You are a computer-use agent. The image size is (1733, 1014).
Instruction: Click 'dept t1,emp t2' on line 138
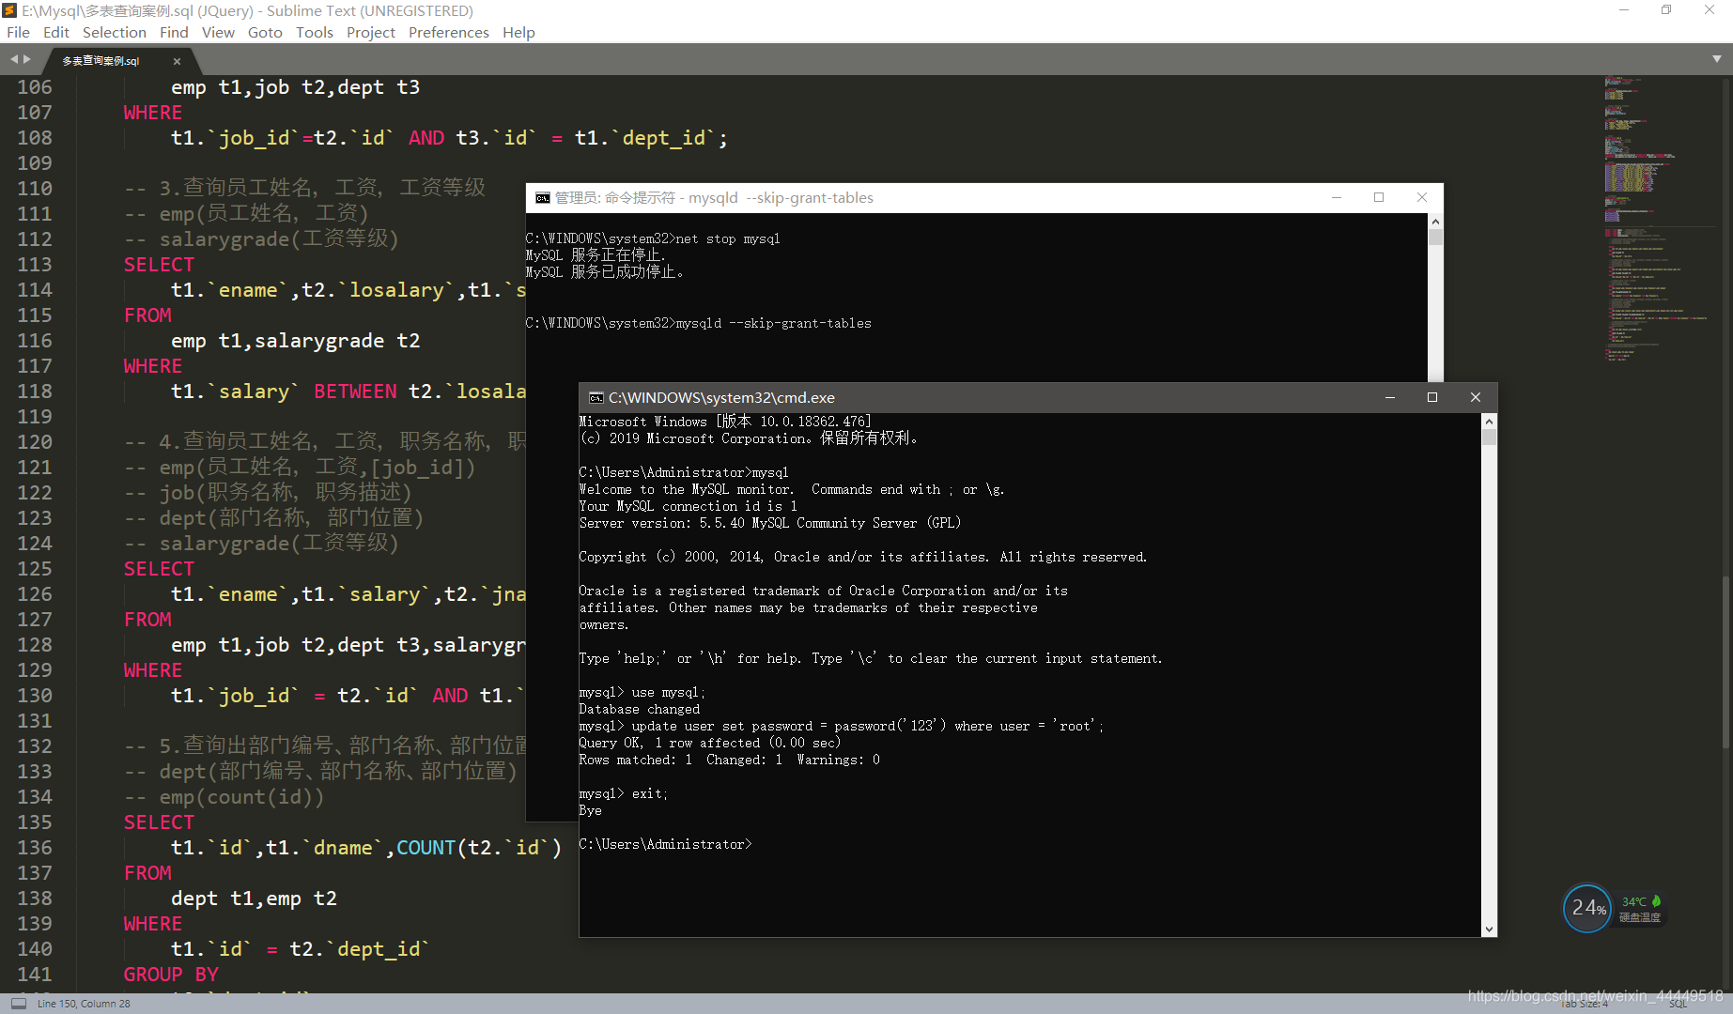click(254, 899)
